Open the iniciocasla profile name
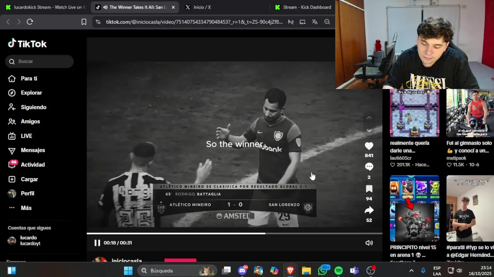Viewport: 494px width, 277px height. click(x=127, y=261)
